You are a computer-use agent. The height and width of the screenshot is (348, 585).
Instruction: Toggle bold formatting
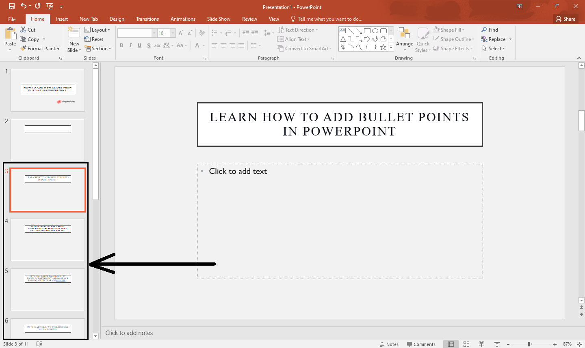click(x=121, y=45)
